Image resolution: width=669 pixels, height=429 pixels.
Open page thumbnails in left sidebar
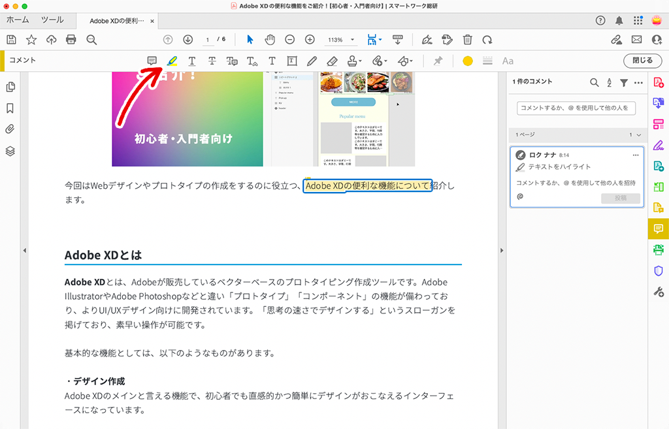pos(10,87)
